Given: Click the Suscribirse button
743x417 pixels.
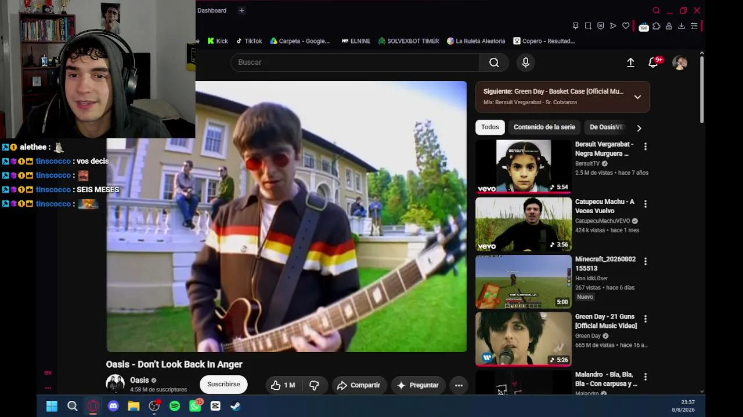Looking at the screenshot, I should click(x=223, y=385).
